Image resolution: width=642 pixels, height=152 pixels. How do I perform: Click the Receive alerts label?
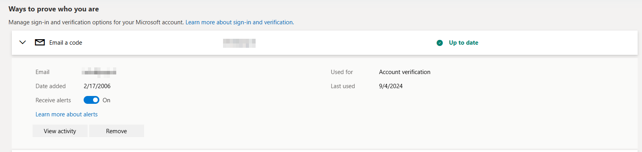point(53,100)
